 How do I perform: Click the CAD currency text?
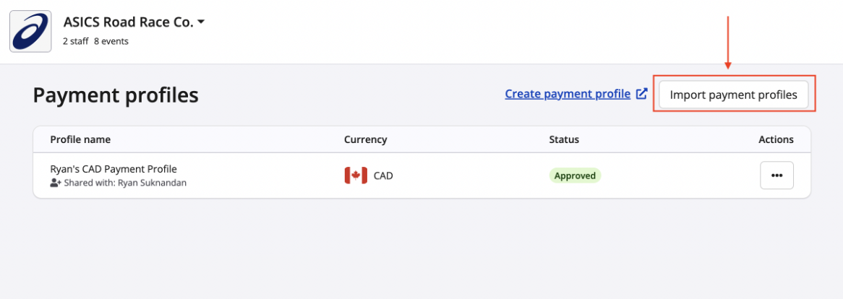click(383, 175)
